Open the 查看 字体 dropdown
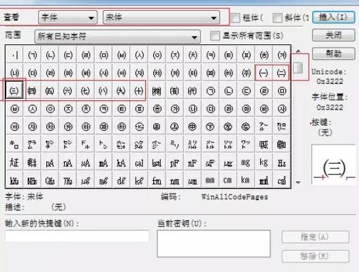The width and height of the screenshot is (359, 272). point(67,18)
